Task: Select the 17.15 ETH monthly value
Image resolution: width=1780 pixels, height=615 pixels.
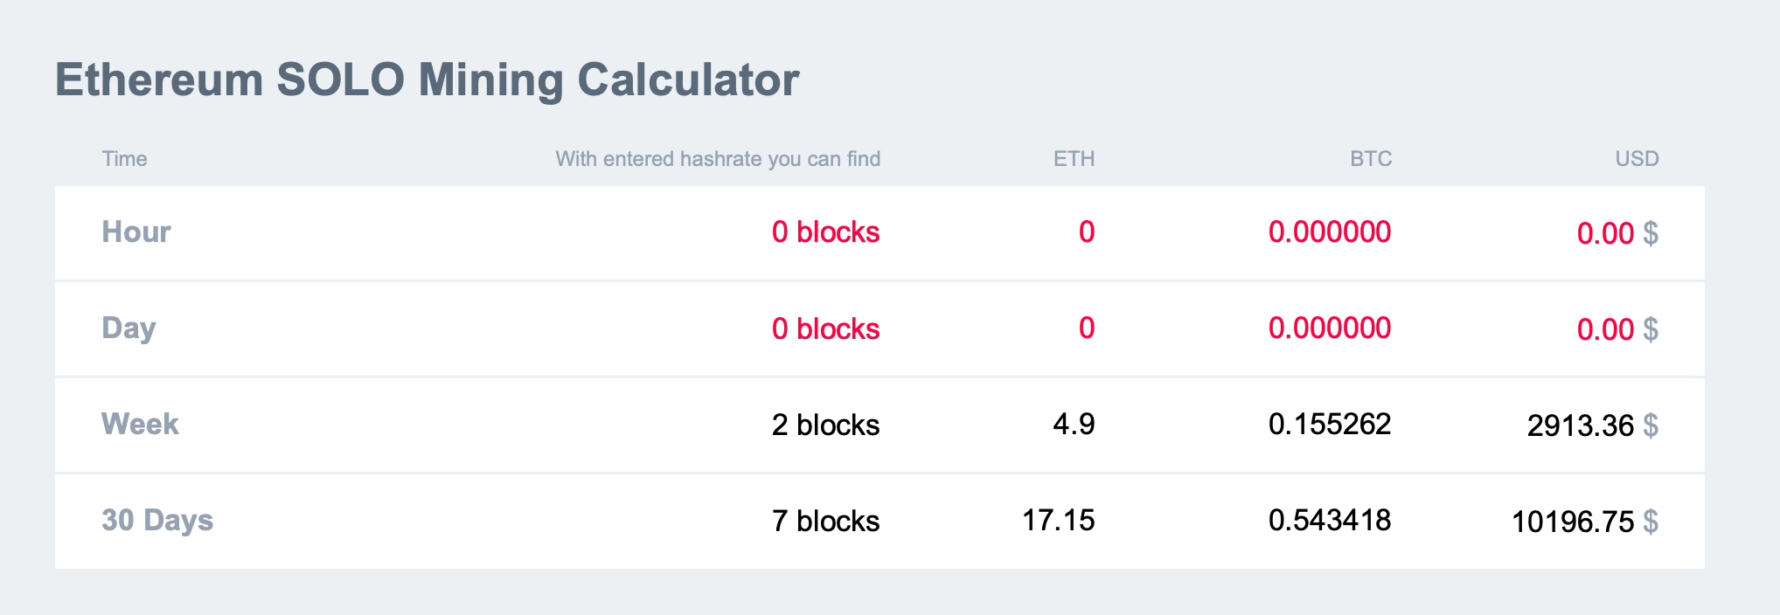Action: (1058, 521)
